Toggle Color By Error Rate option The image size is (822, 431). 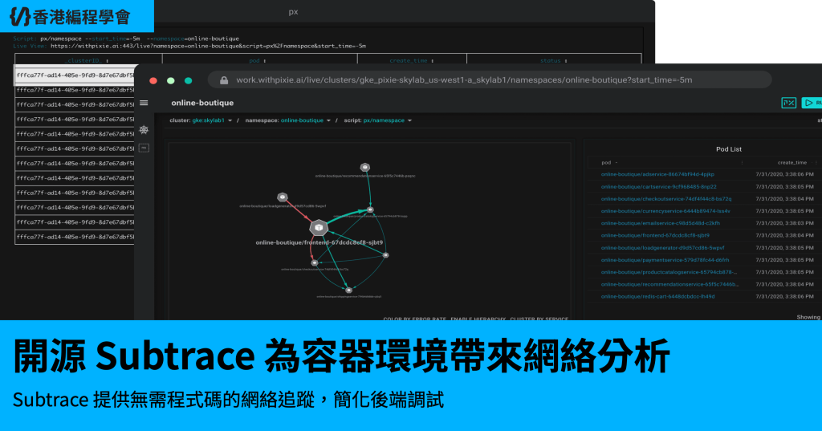pyautogui.click(x=414, y=319)
